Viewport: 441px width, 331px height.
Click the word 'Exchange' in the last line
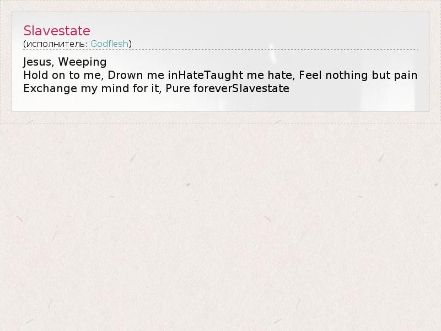click(50, 88)
